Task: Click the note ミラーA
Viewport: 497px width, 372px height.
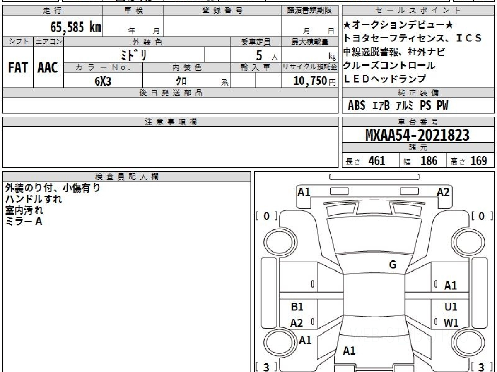Action: pos(24,221)
